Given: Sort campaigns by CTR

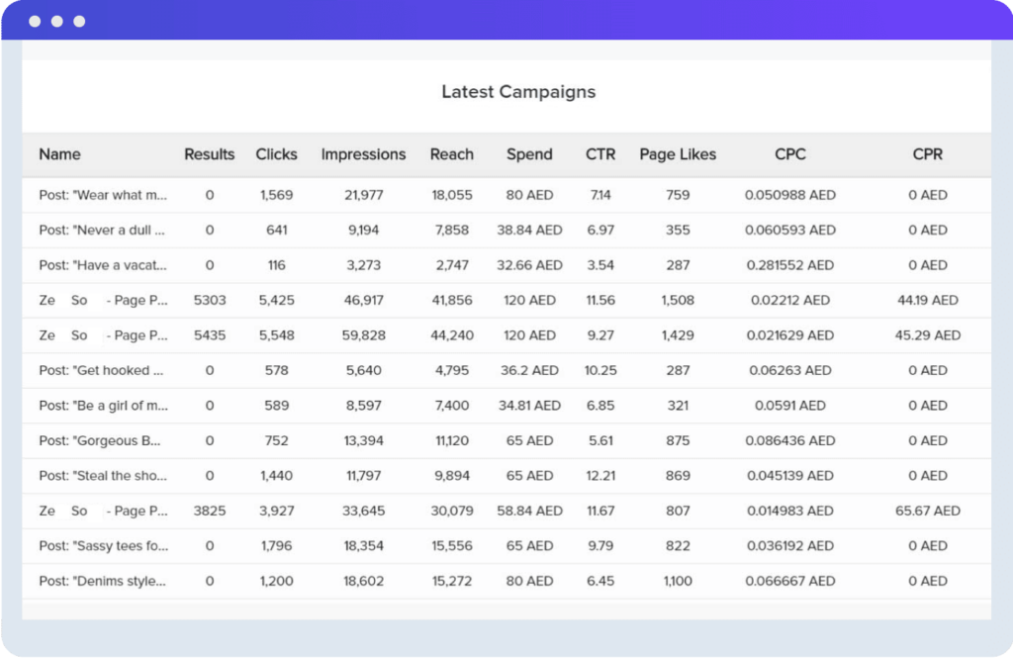Looking at the screenshot, I should [x=600, y=154].
